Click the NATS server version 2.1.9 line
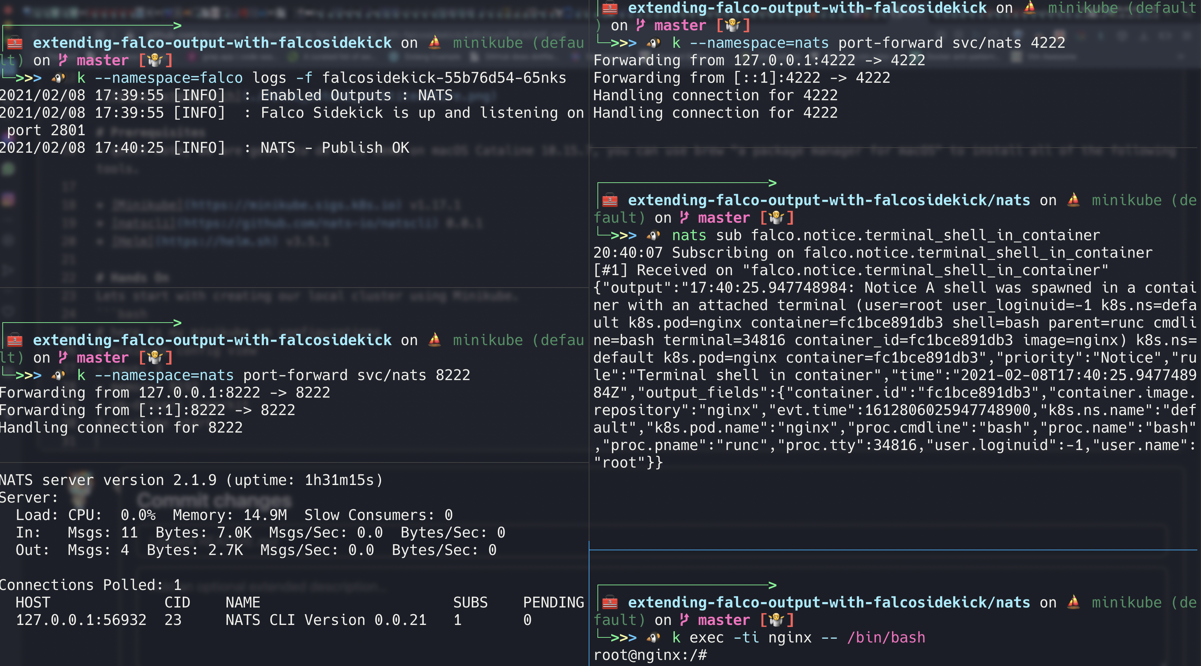The image size is (1201, 666). click(191, 480)
